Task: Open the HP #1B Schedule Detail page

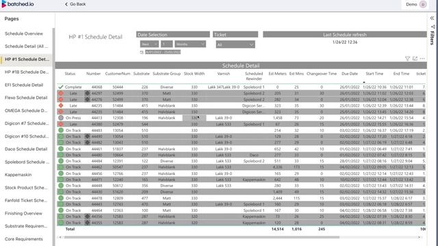Action: (x=27, y=72)
